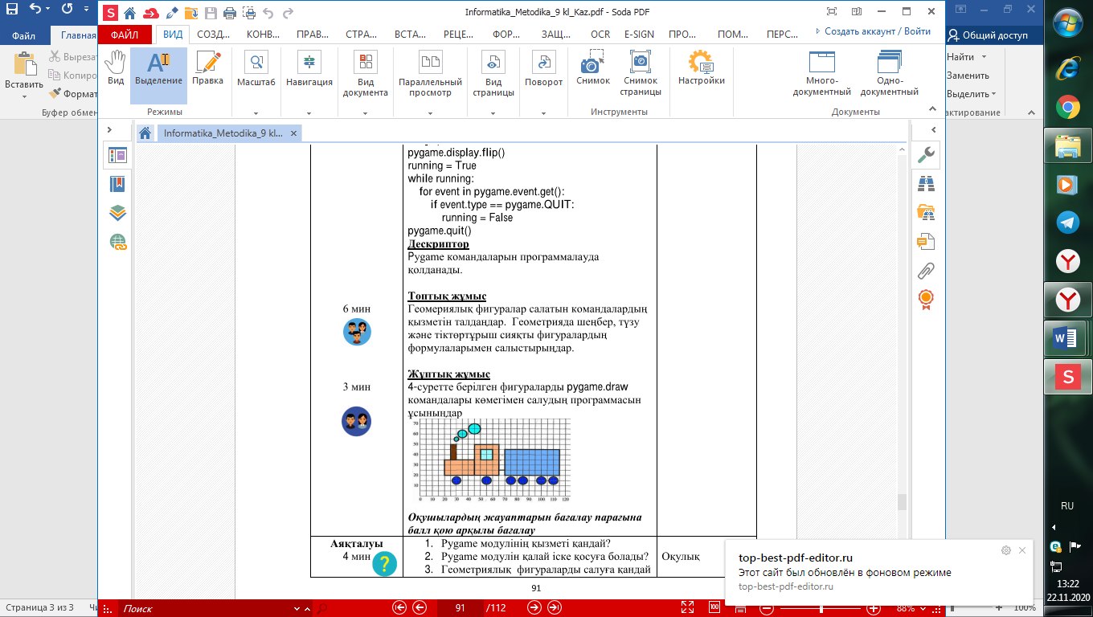The height and width of the screenshot is (617, 1093).
Task: Click Общий доступ in Word window
Action: click(988, 35)
